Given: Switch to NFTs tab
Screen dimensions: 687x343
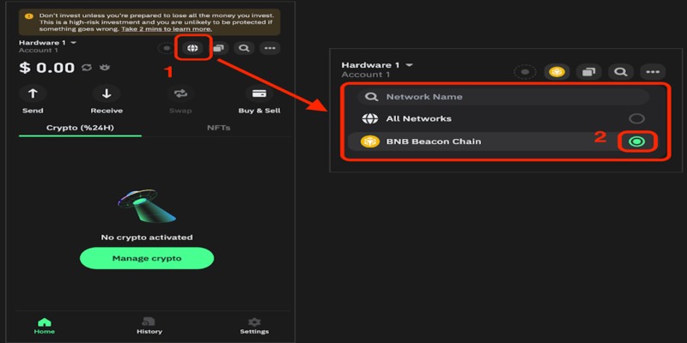Looking at the screenshot, I should [219, 128].
